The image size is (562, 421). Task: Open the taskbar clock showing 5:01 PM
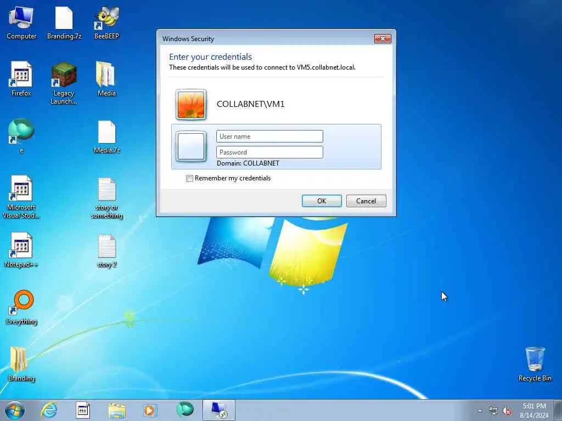[534, 410]
